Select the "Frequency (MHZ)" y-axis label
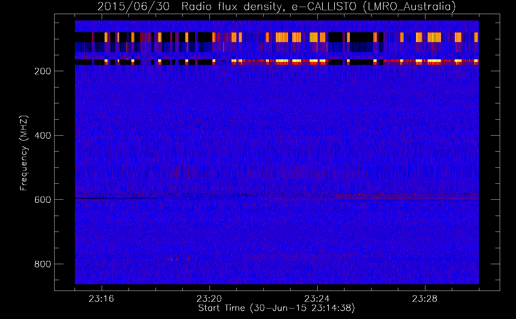This screenshot has height=319, width=516. tap(24, 153)
